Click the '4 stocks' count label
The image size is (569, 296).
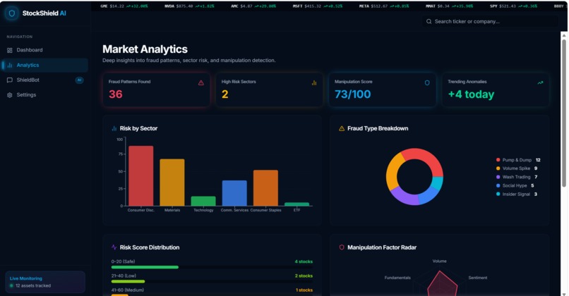304,261
